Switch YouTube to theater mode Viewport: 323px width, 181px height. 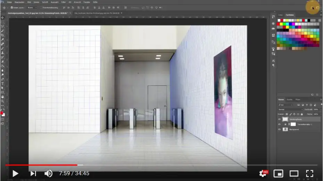click(x=294, y=174)
